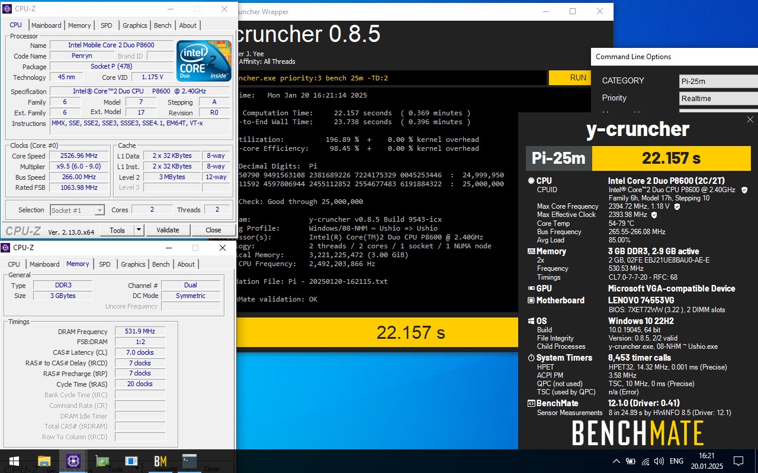Click the Intel Core 2 Duo logo

coord(204,61)
